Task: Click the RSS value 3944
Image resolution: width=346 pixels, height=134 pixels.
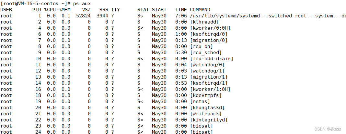Action: 102,16
